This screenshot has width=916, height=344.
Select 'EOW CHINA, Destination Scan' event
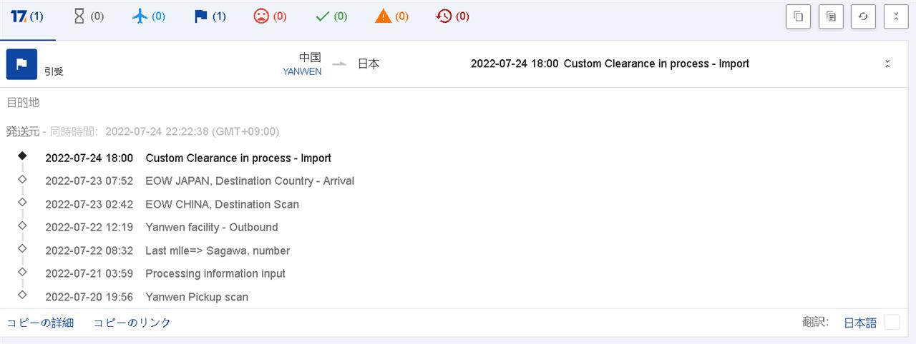pos(222,204)
